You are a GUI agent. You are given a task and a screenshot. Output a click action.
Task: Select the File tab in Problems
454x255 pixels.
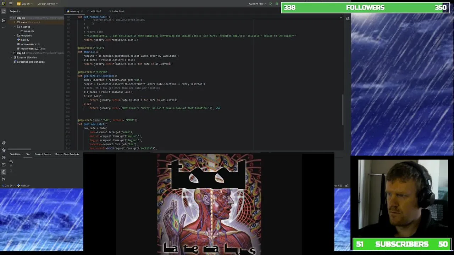coord(28,154)
